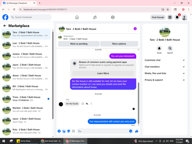Switch to leds Arslan bahi Chrome window
192x144 pixels.
tap(51, 141)
